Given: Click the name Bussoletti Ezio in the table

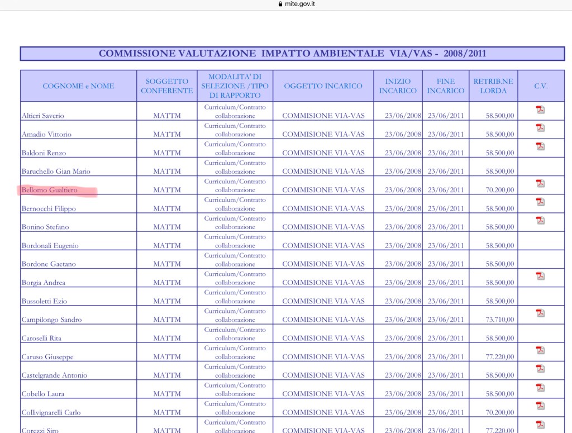Looking at the screenshot, I should (44, 302).
